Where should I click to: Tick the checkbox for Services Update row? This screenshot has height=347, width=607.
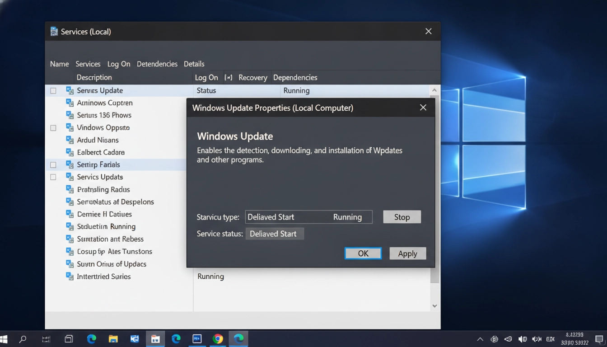tap(53, 91)
